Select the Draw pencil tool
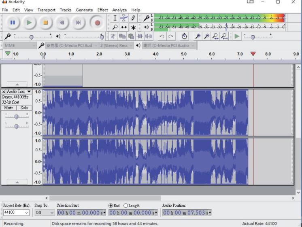Screen dimensions: 302x227 coord(133,18)
